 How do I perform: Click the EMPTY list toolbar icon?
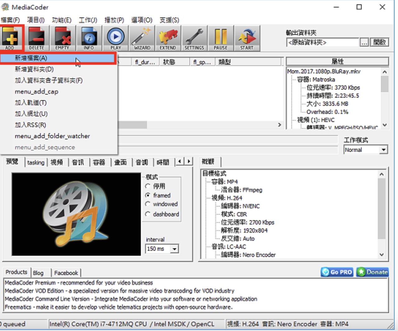(62, 38)
